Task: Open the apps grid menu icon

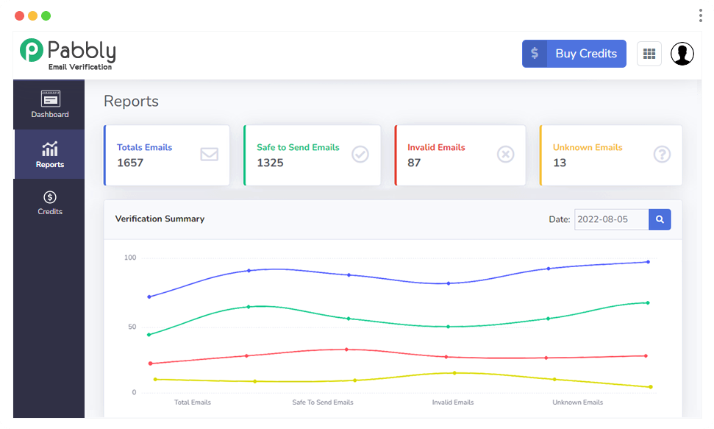Action: pos(649,54)
